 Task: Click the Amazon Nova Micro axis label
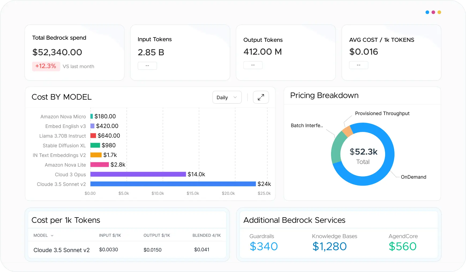click(x=63, y=117)
